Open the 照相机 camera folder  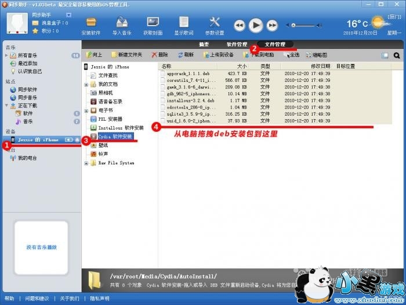tap(106, 92)
